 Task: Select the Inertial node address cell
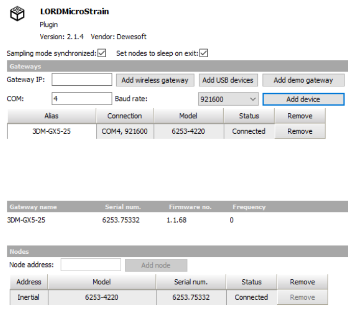[x=29, y=297]
